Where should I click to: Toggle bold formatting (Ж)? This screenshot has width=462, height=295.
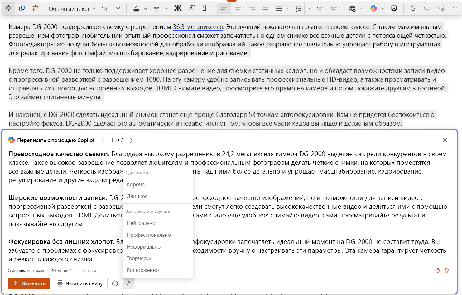[x=178, y=8]
